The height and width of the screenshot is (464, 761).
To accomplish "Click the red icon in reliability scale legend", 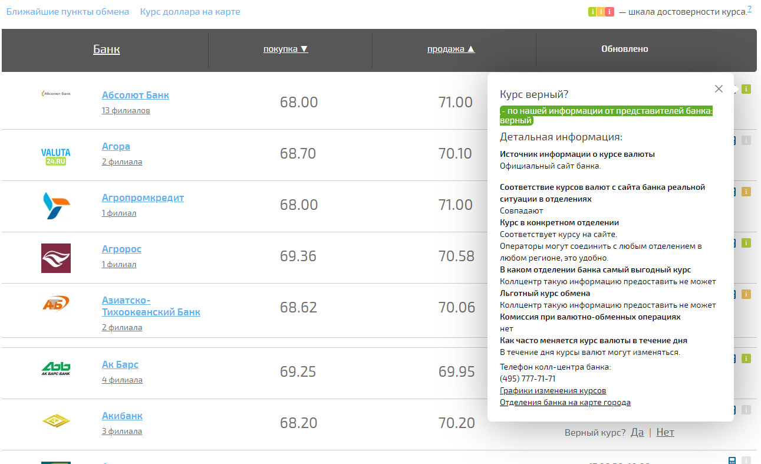I will click(610, 12).
